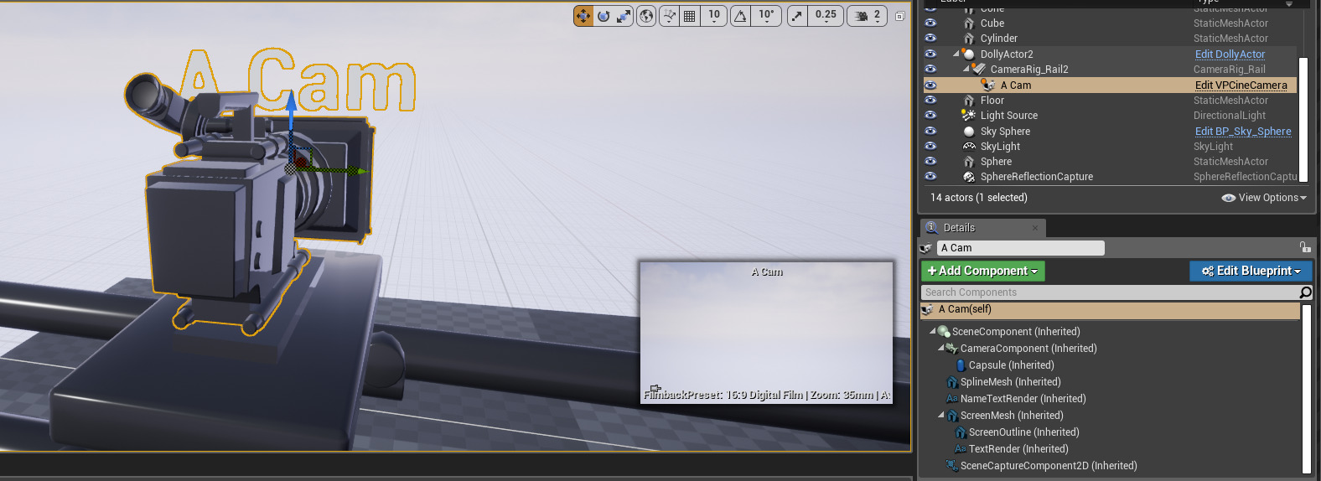
Task: Maximize or restore the viewport
Action: [899, 16]
